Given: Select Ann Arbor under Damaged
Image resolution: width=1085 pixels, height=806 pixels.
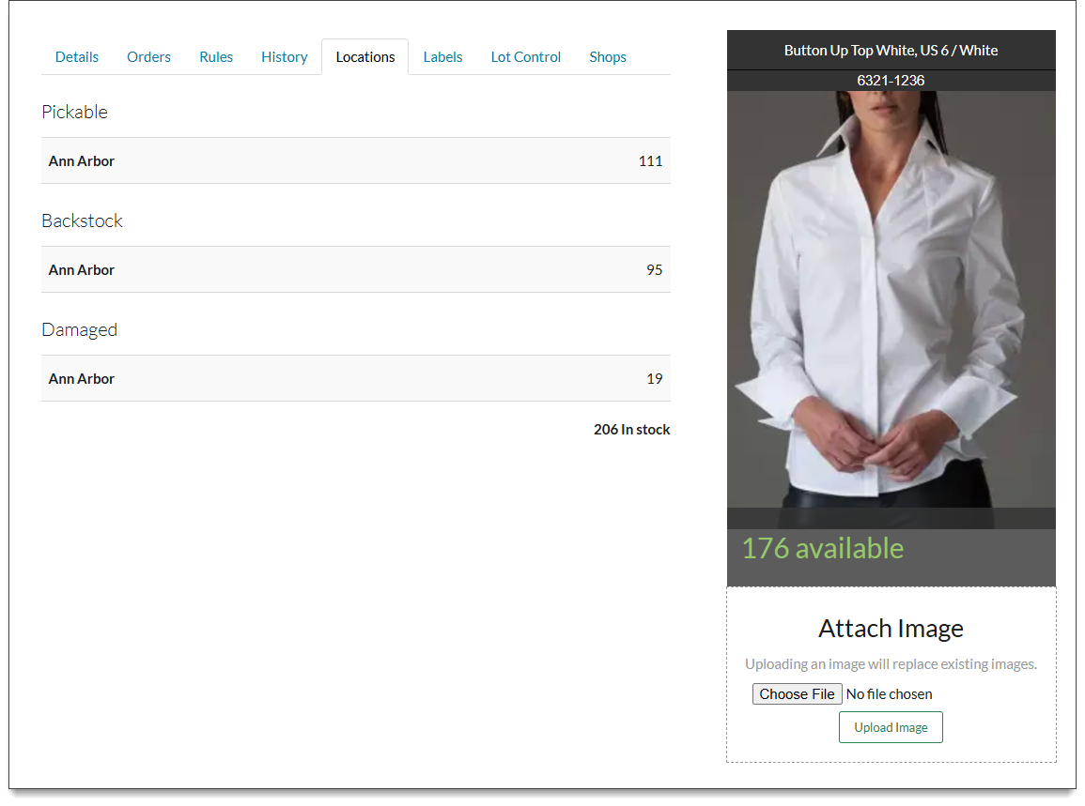Looking at the screenshot, I should (82, 379).
